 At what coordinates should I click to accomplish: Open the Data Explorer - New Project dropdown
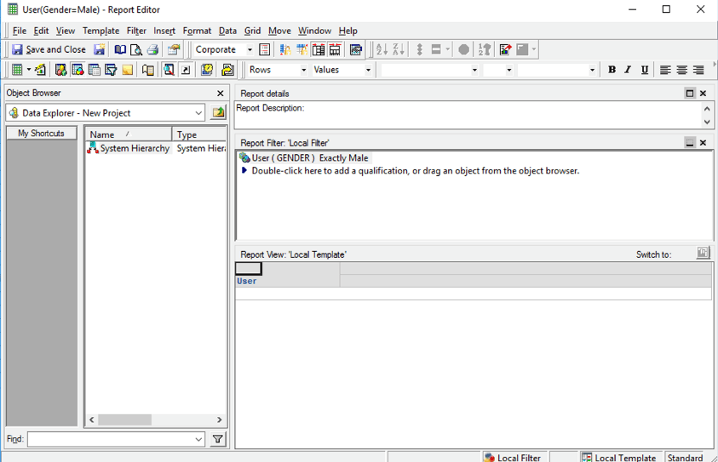pyautogui.click(x=198, y=113)
